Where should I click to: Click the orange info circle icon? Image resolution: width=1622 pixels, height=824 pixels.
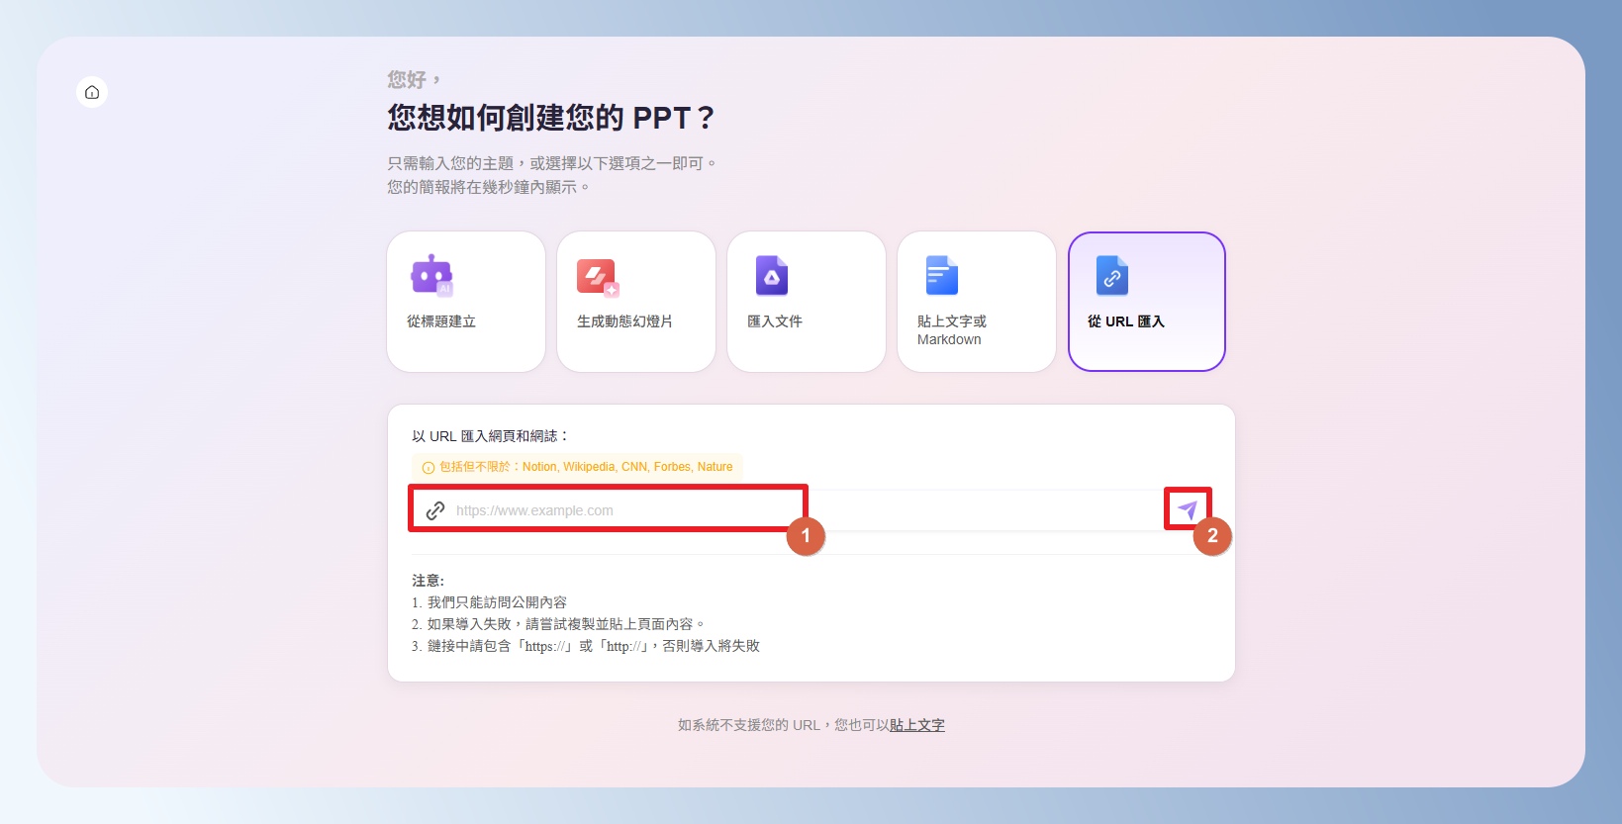click(429, 468)
